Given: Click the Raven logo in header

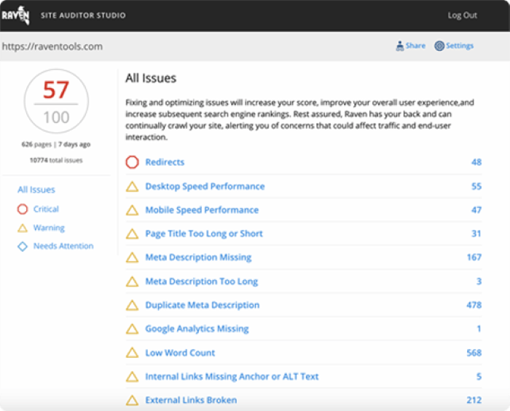Looking at the screenshot, I should (15, 15).
